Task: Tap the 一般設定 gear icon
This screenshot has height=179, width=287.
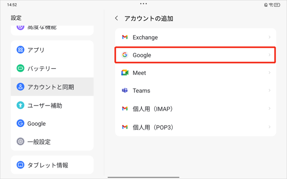Action: pos(20,142)
